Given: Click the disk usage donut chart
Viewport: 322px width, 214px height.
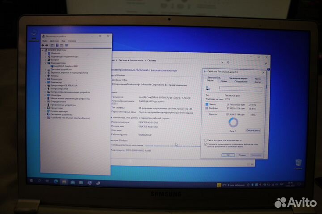Looking at the screenshot, I should click(233, 122).
